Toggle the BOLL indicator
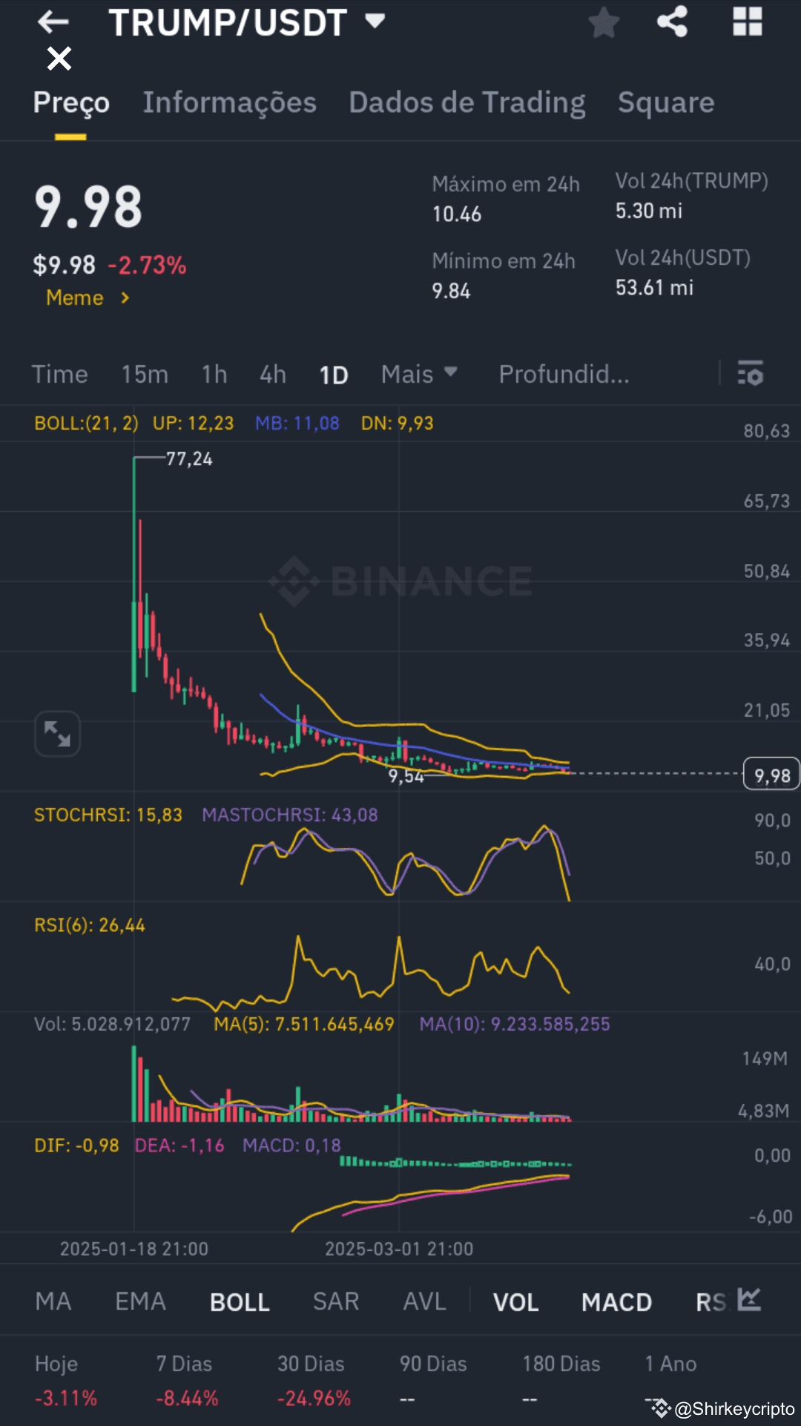This screenshot has width=801, height=1426. tap(240, 1302)
